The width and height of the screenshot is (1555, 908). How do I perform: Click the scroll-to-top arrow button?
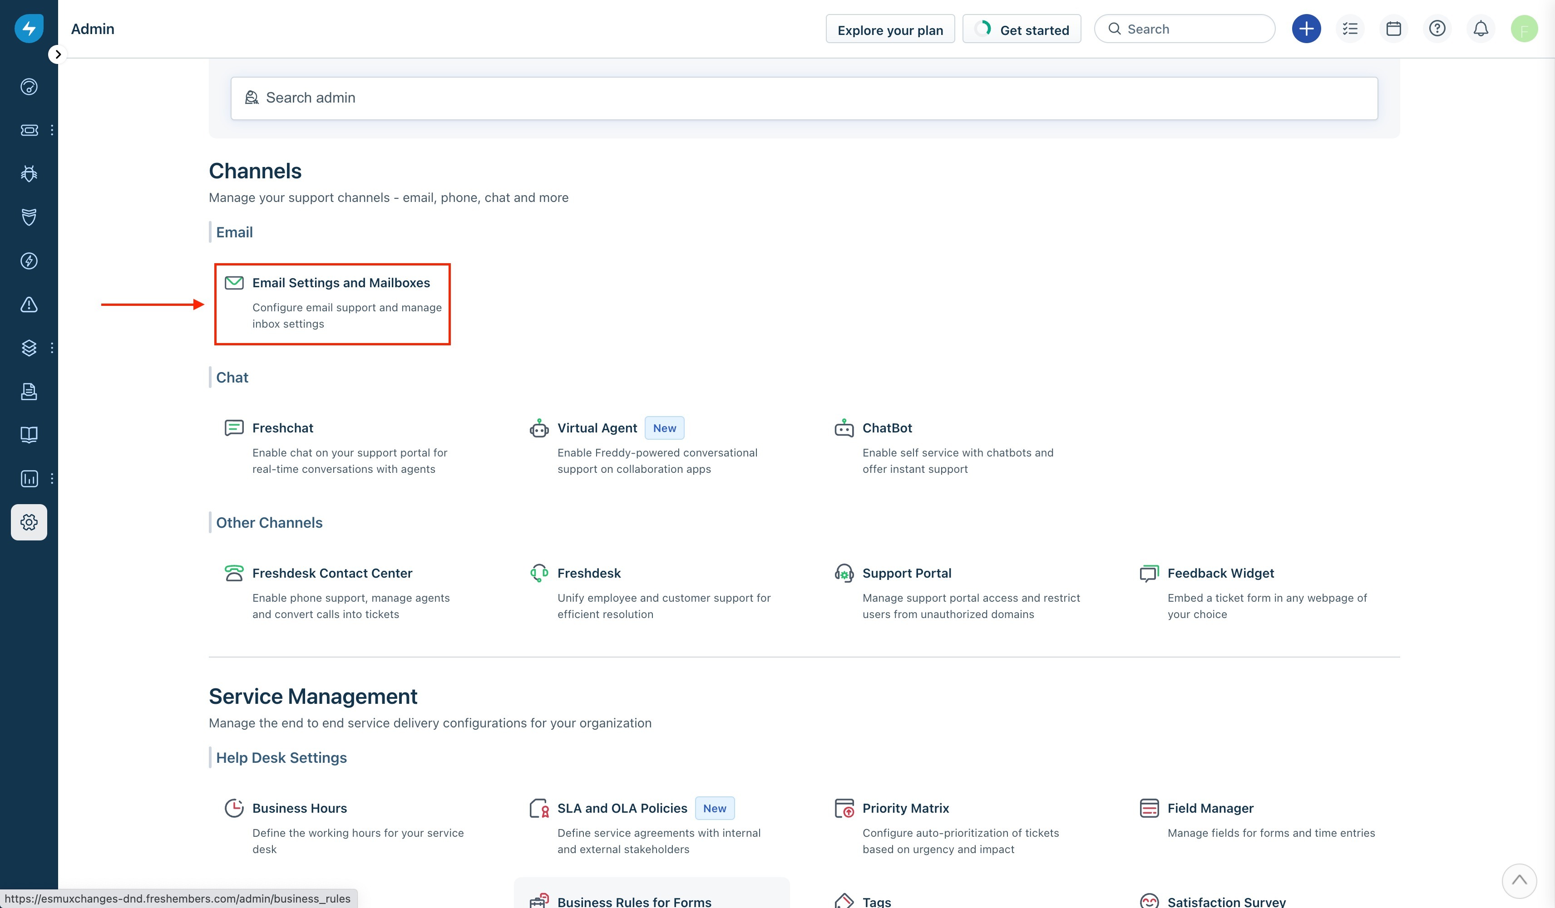pyautogui.click(x=1519, y=881)
